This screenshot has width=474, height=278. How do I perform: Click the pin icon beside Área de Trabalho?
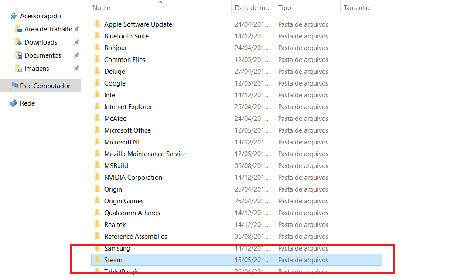click(77, 29)
